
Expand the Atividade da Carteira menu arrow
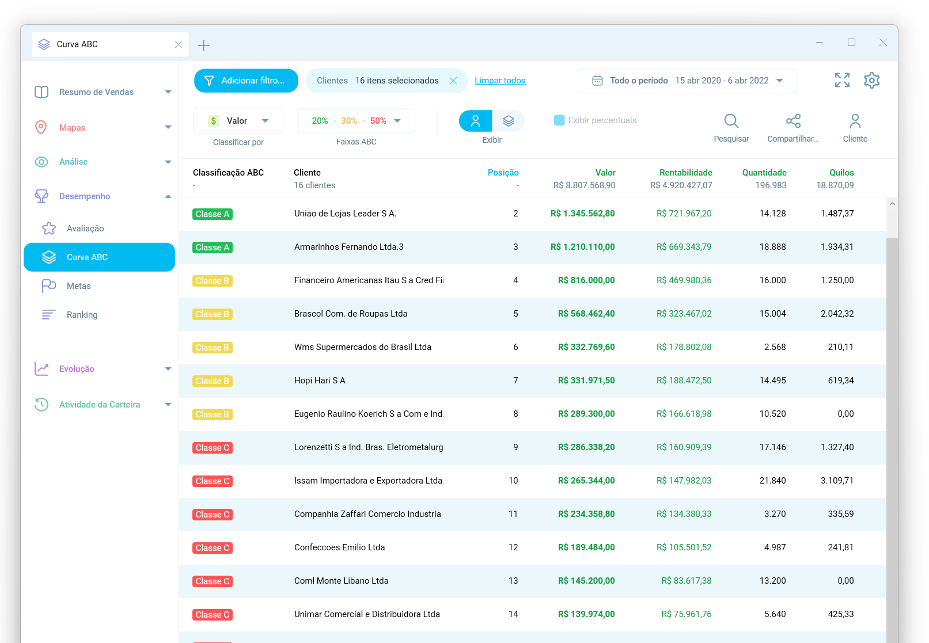click(x=168, y=405)
